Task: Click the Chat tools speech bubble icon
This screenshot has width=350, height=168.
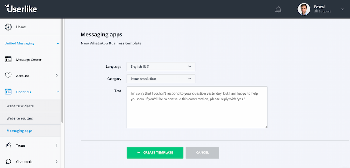Action: point(8,161)
